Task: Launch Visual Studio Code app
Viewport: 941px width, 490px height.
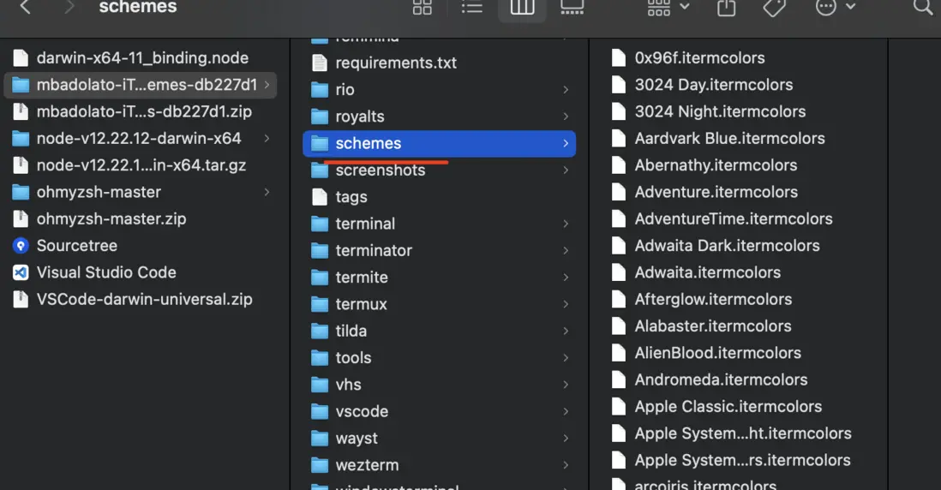Action: (x=106, y=272)
